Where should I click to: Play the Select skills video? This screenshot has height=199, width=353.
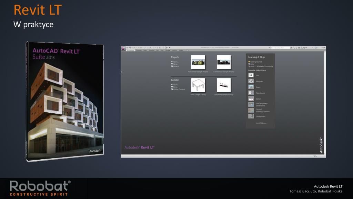251,87
